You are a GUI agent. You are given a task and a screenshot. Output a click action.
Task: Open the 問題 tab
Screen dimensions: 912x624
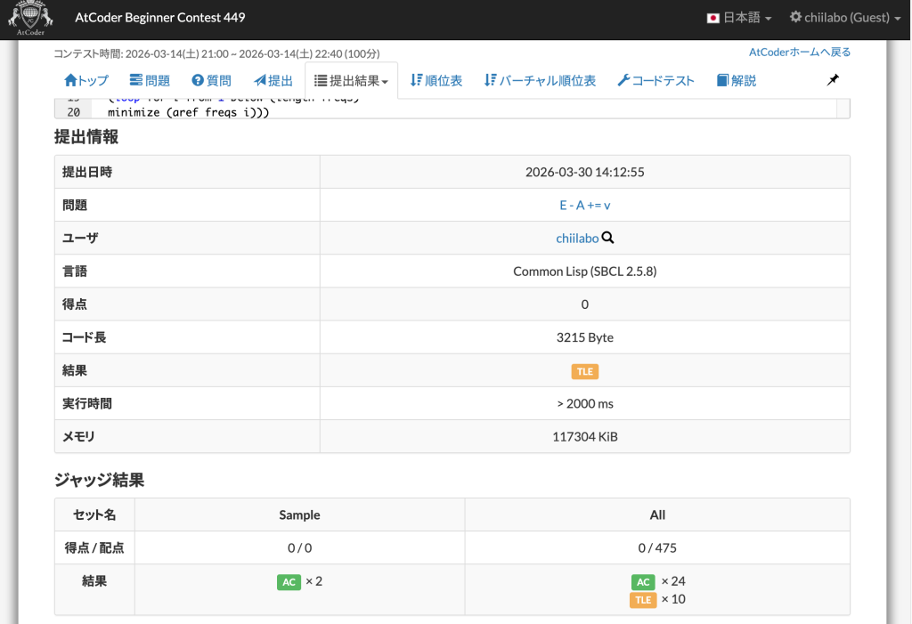150,80
